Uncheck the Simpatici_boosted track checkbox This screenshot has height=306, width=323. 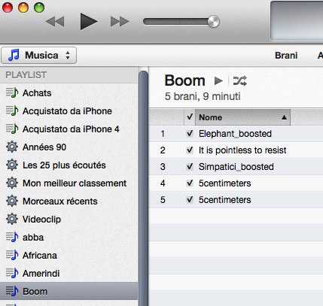[x=190, y=166]
